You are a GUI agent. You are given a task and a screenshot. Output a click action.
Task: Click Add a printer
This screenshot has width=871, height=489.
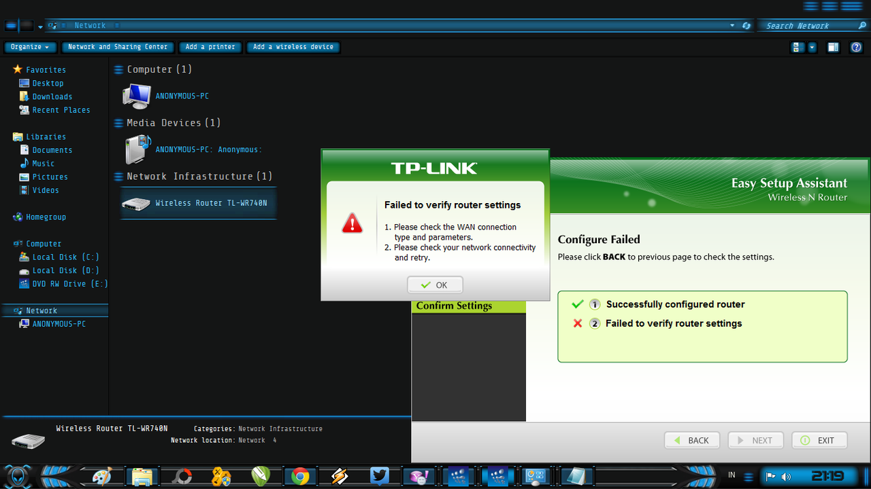210,47
